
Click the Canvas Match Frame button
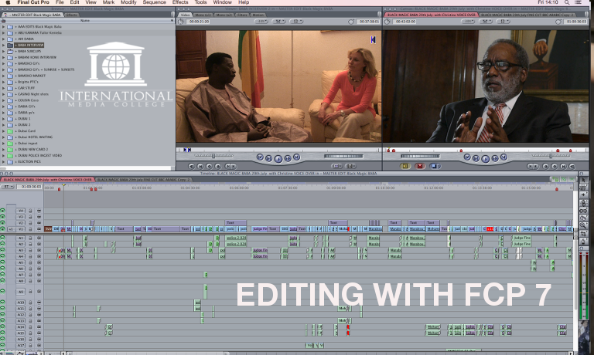pyautogui.click(x=572, y=166)
